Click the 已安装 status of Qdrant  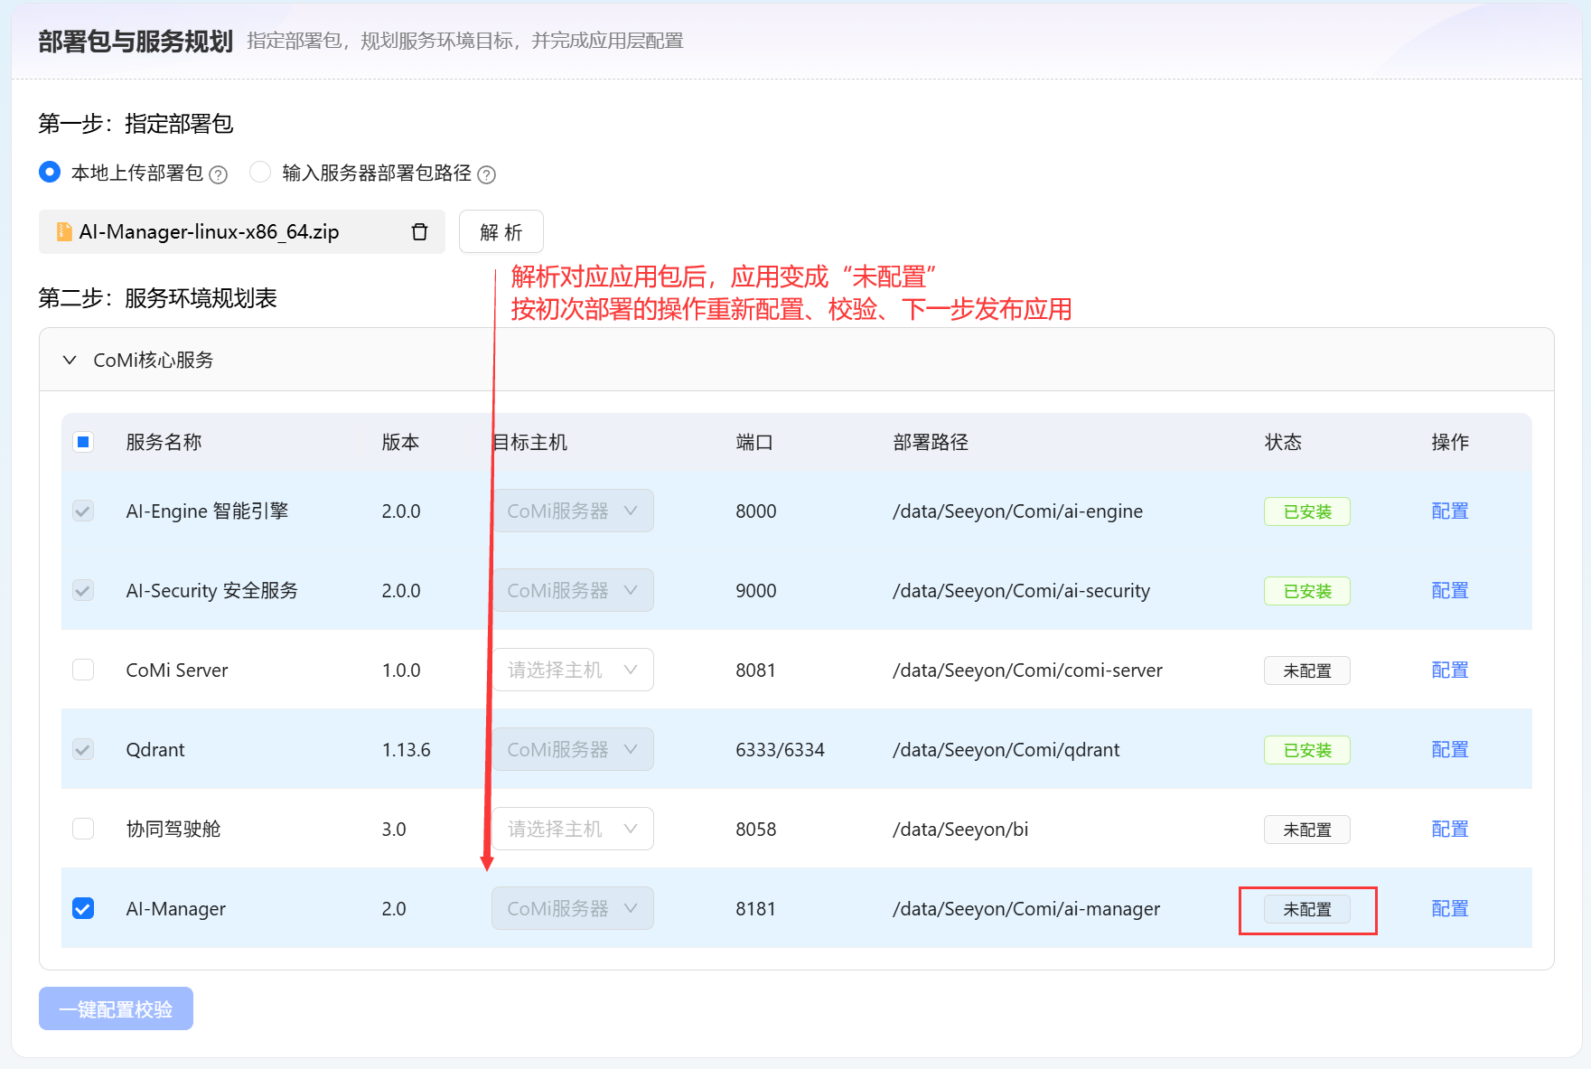[x=1307, y=750]
